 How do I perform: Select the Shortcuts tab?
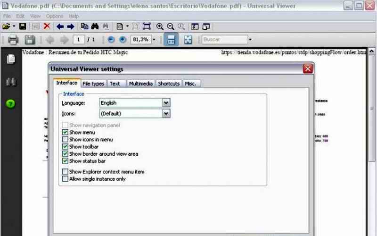tap(169, 84)
